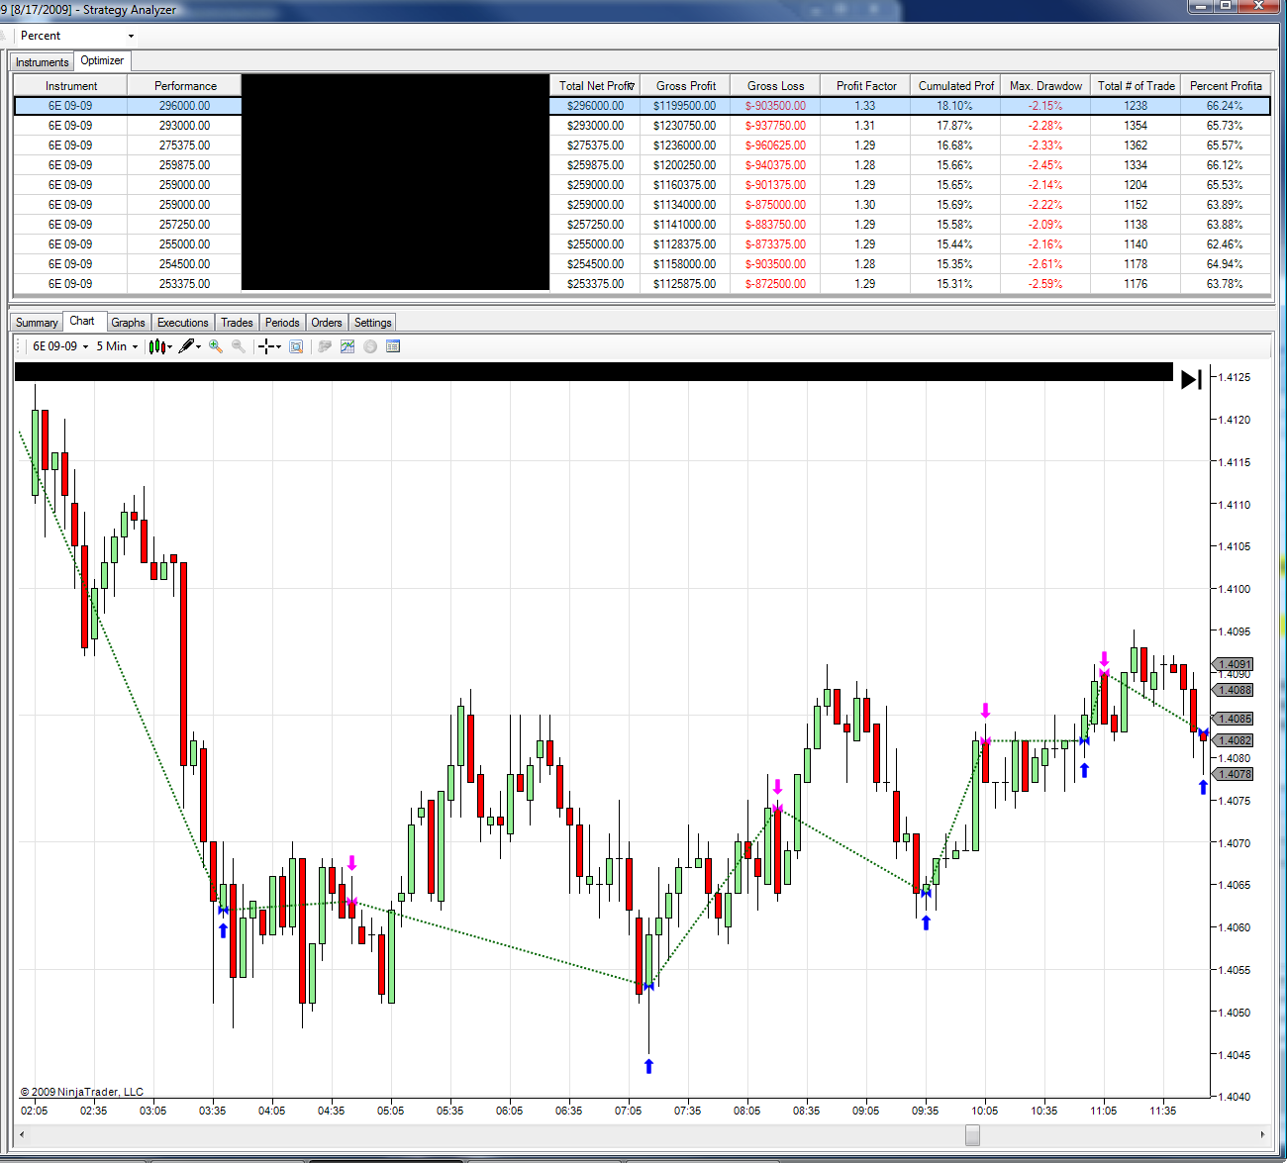Show the Orders tab
Viewport: 1287px width, 1163px height.
tap(327, 323)
